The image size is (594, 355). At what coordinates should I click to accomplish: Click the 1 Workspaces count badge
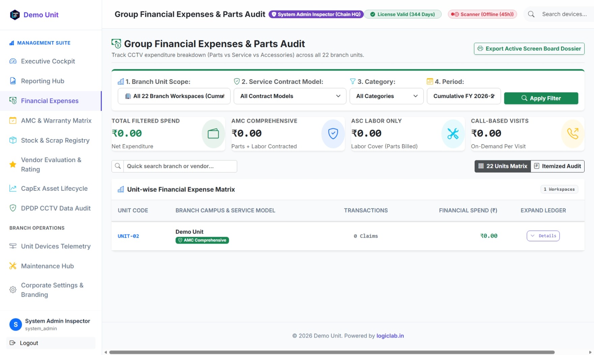tap(559, 189)
